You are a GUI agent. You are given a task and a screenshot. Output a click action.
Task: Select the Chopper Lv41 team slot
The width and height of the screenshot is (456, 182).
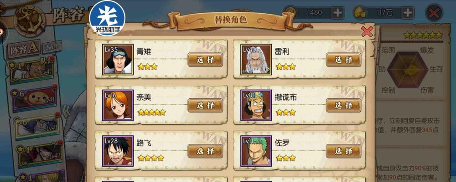click(x=34, y=97)
